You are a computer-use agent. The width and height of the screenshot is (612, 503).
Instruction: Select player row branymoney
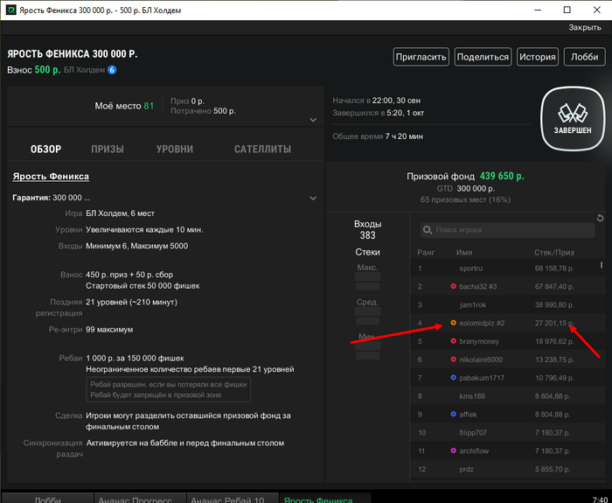coord(507,341)
